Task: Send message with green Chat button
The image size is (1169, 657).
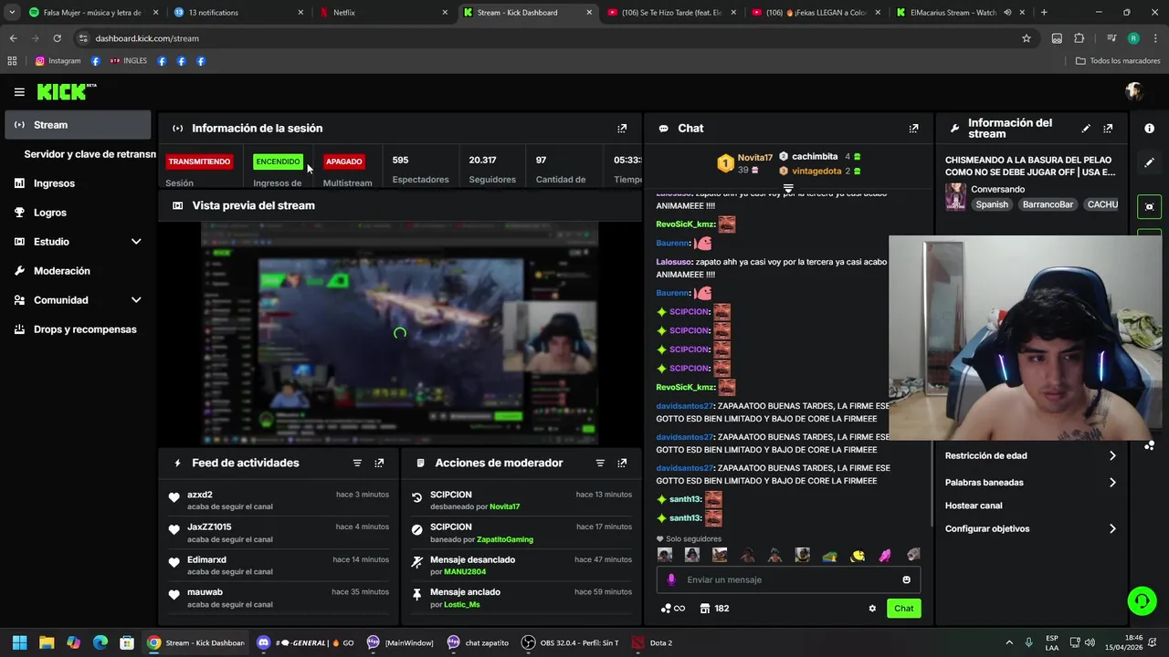Action: click(x=903, y=609)
